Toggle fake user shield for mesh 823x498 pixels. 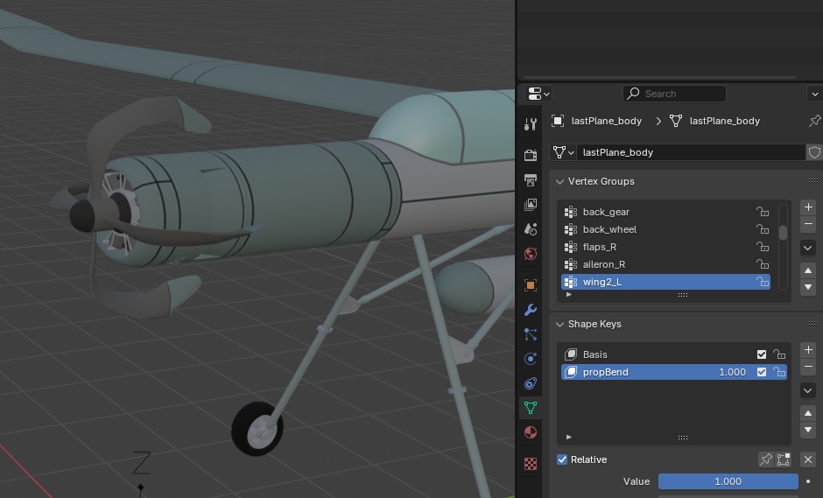pyautogui.click(x=814, y=152)
